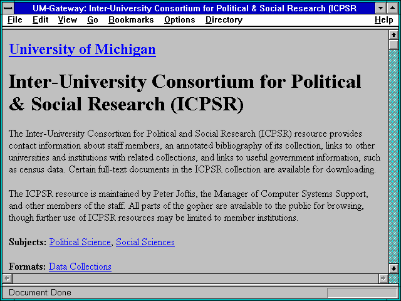Viewport: 401px width, 301px height.
Task: Open the Data Collections format link
Action: 80,267
